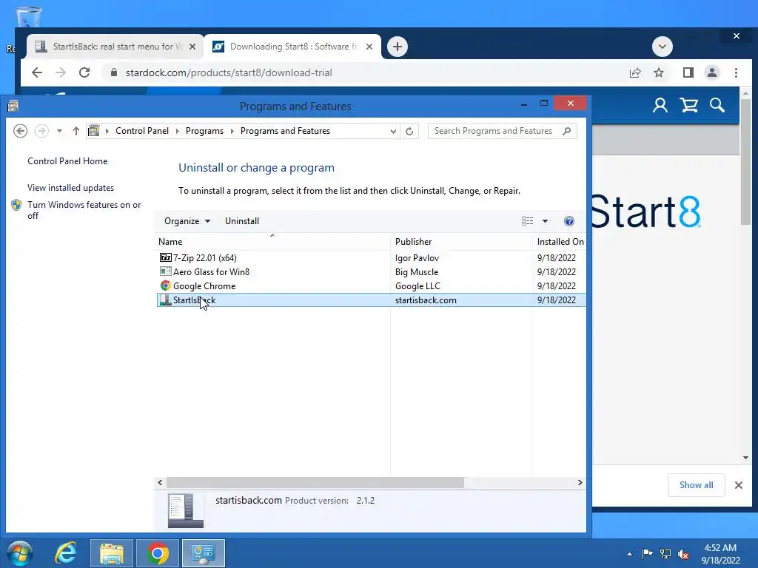Click the Igor Pavlov publisher cell
The height and width of the screenshot is (568, 758).
pyautogui.click(x=417, y=258)
